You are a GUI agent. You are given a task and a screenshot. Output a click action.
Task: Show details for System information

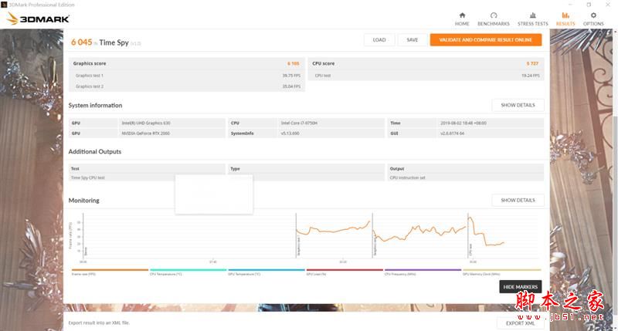point(518,105)
